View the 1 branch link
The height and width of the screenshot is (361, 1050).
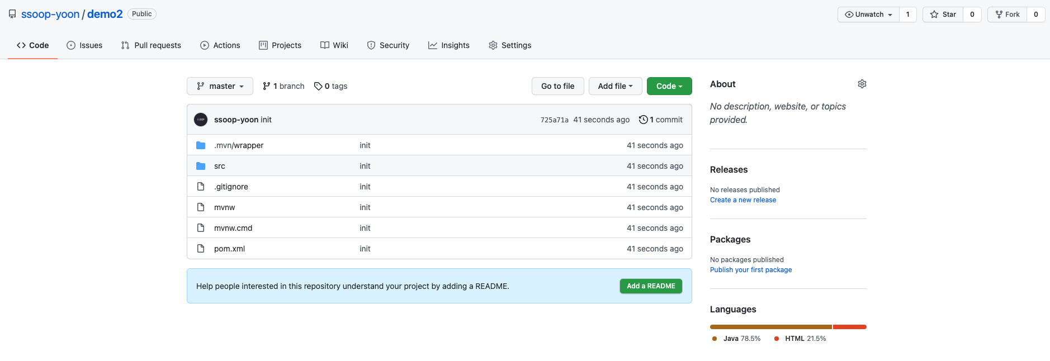tap(283, 86)
